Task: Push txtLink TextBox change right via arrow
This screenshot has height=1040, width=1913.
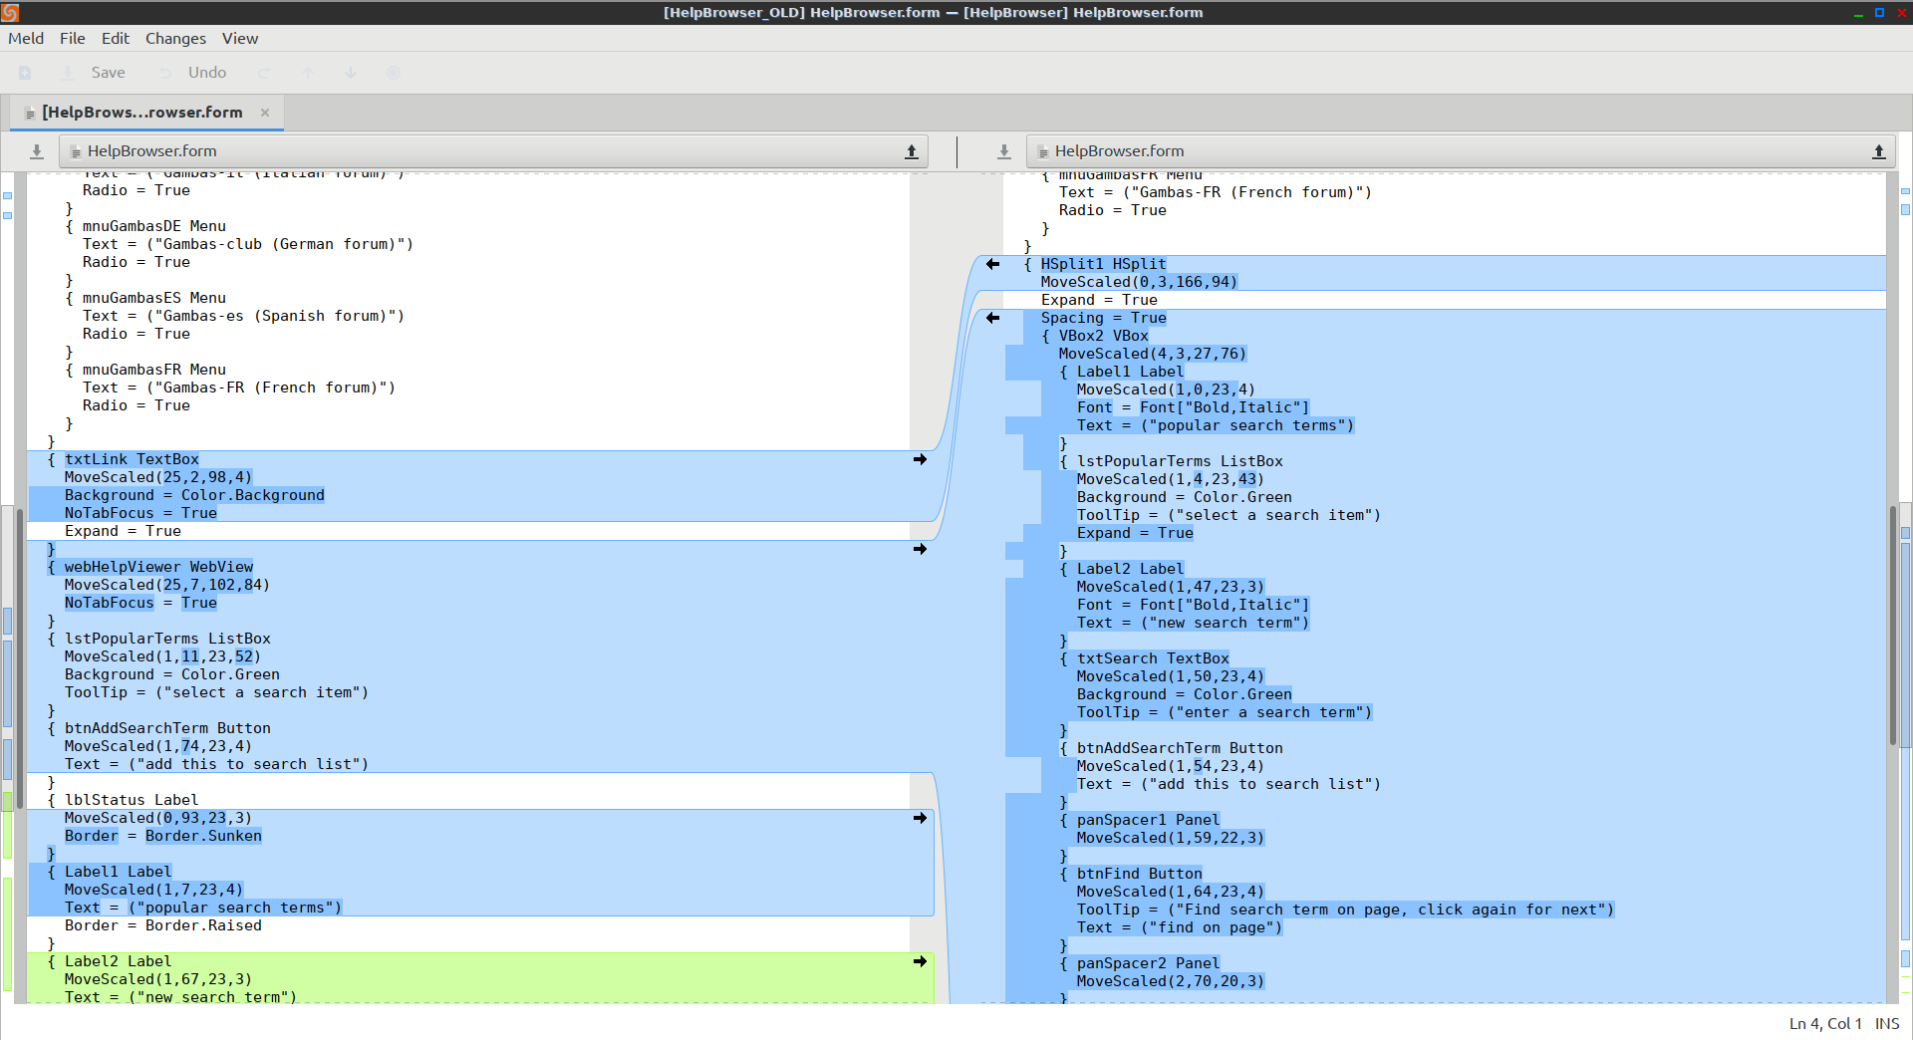Action: pos(920,459)
